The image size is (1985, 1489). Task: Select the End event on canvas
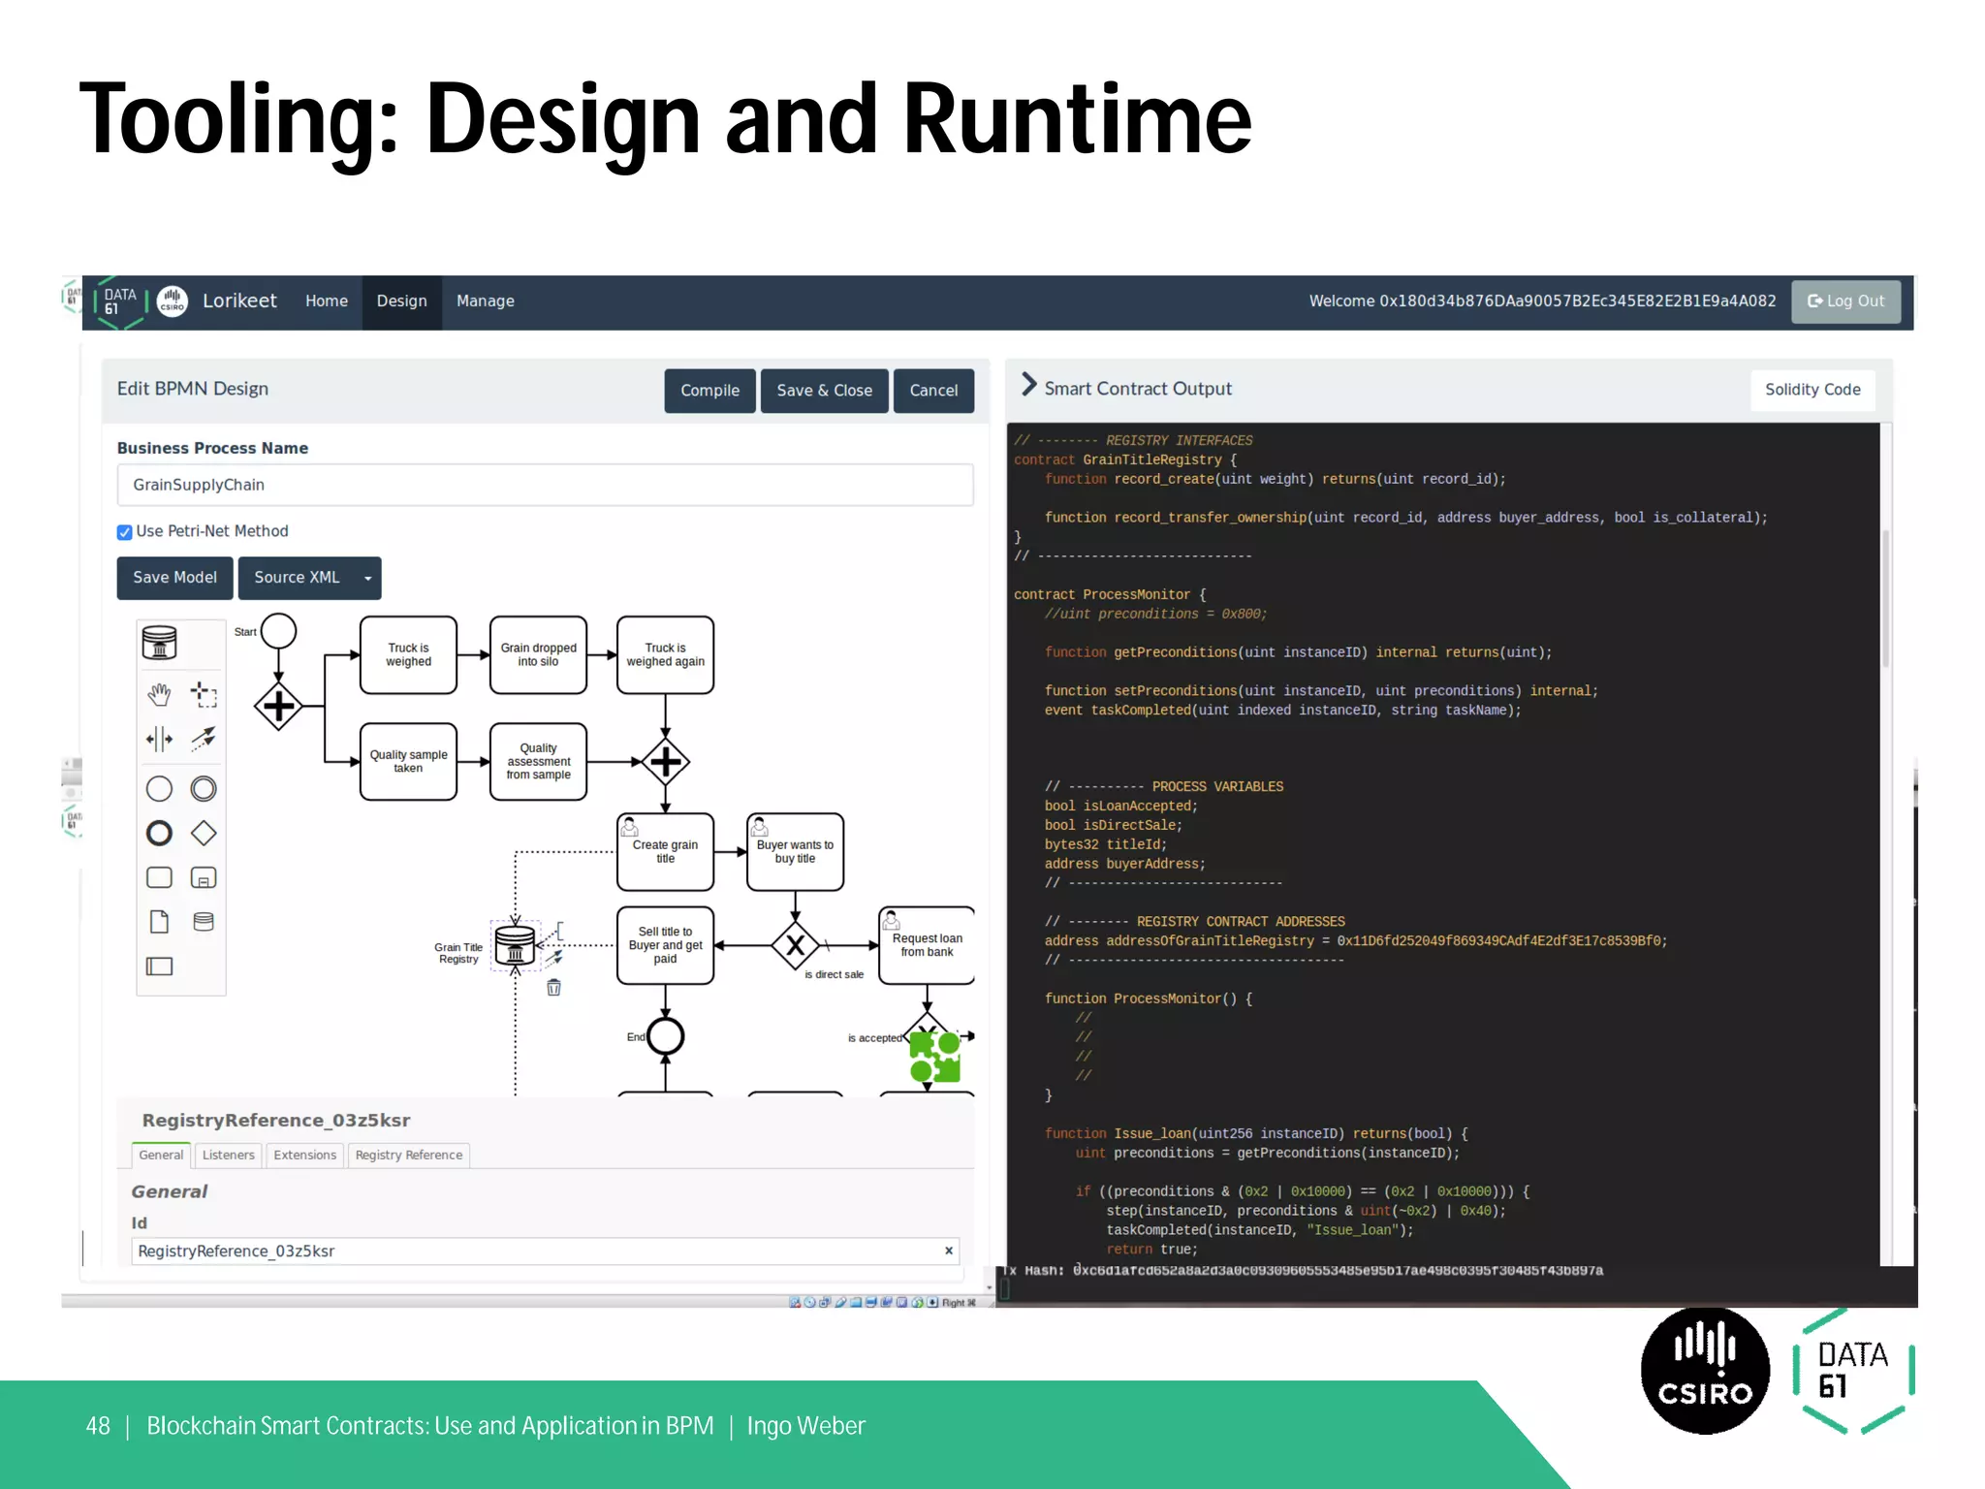click(666, 1036)
